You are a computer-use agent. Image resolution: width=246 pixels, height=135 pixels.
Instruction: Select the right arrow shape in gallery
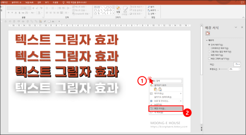pyautogui.click(x=108, y=10)
